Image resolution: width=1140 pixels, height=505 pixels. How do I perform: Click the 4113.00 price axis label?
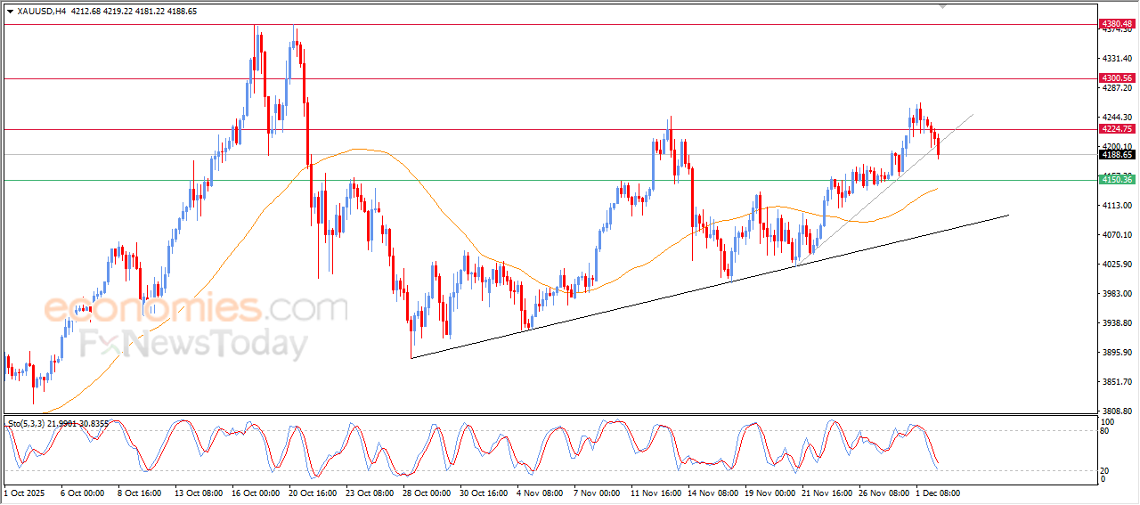pyautogui.click(x=1117, y=206)
